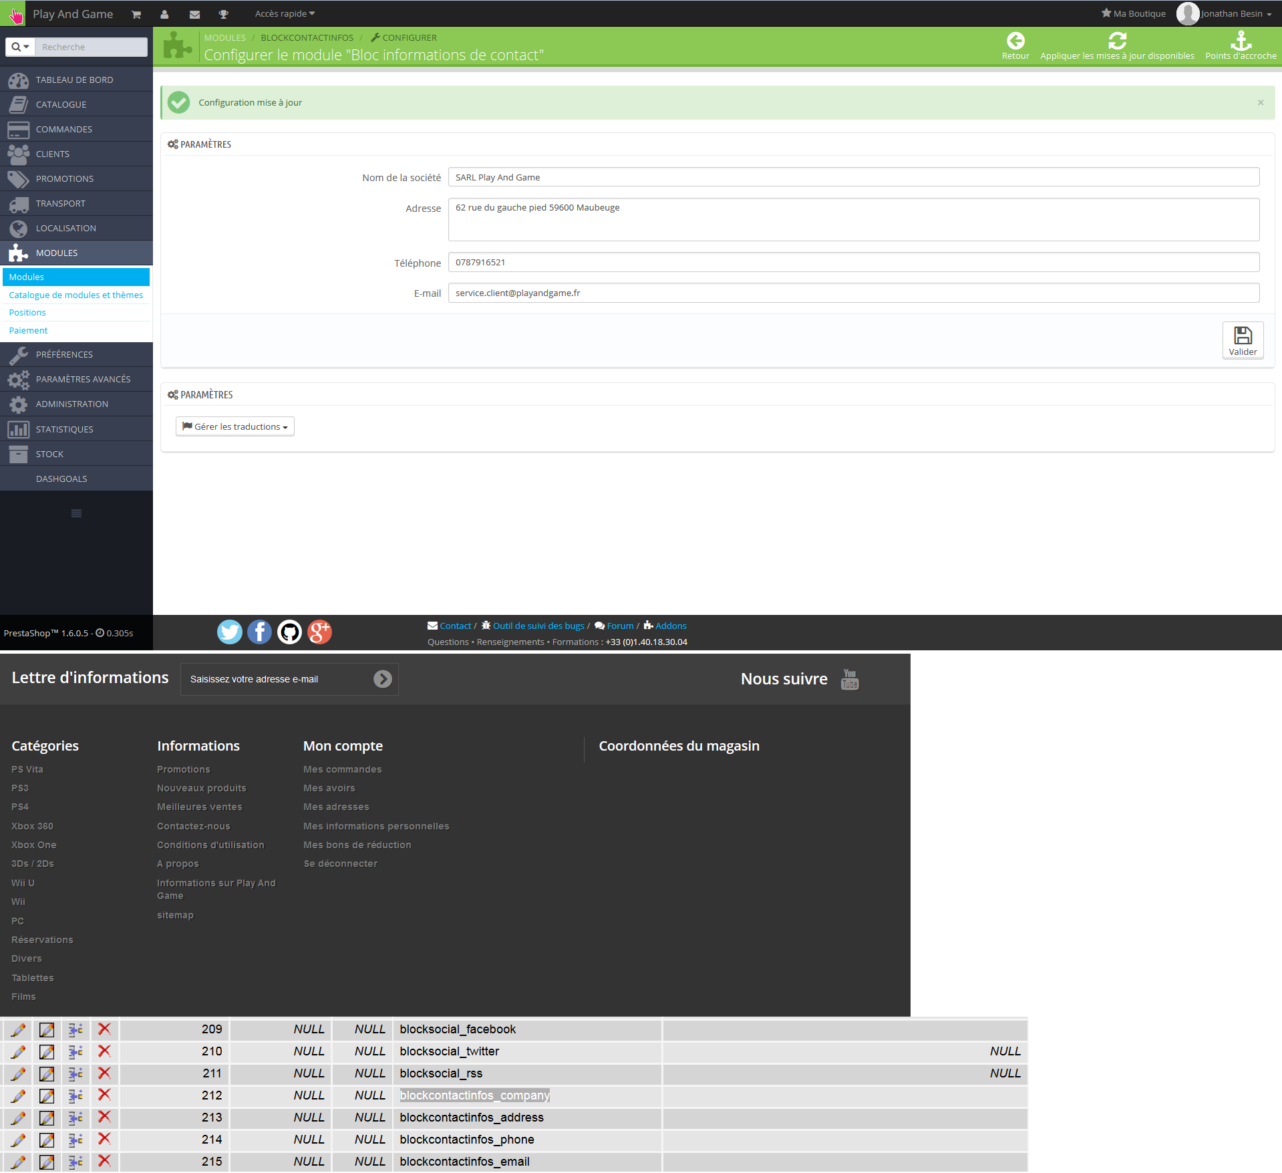Click Mes commandes in Mon compte

pos(343,769)
